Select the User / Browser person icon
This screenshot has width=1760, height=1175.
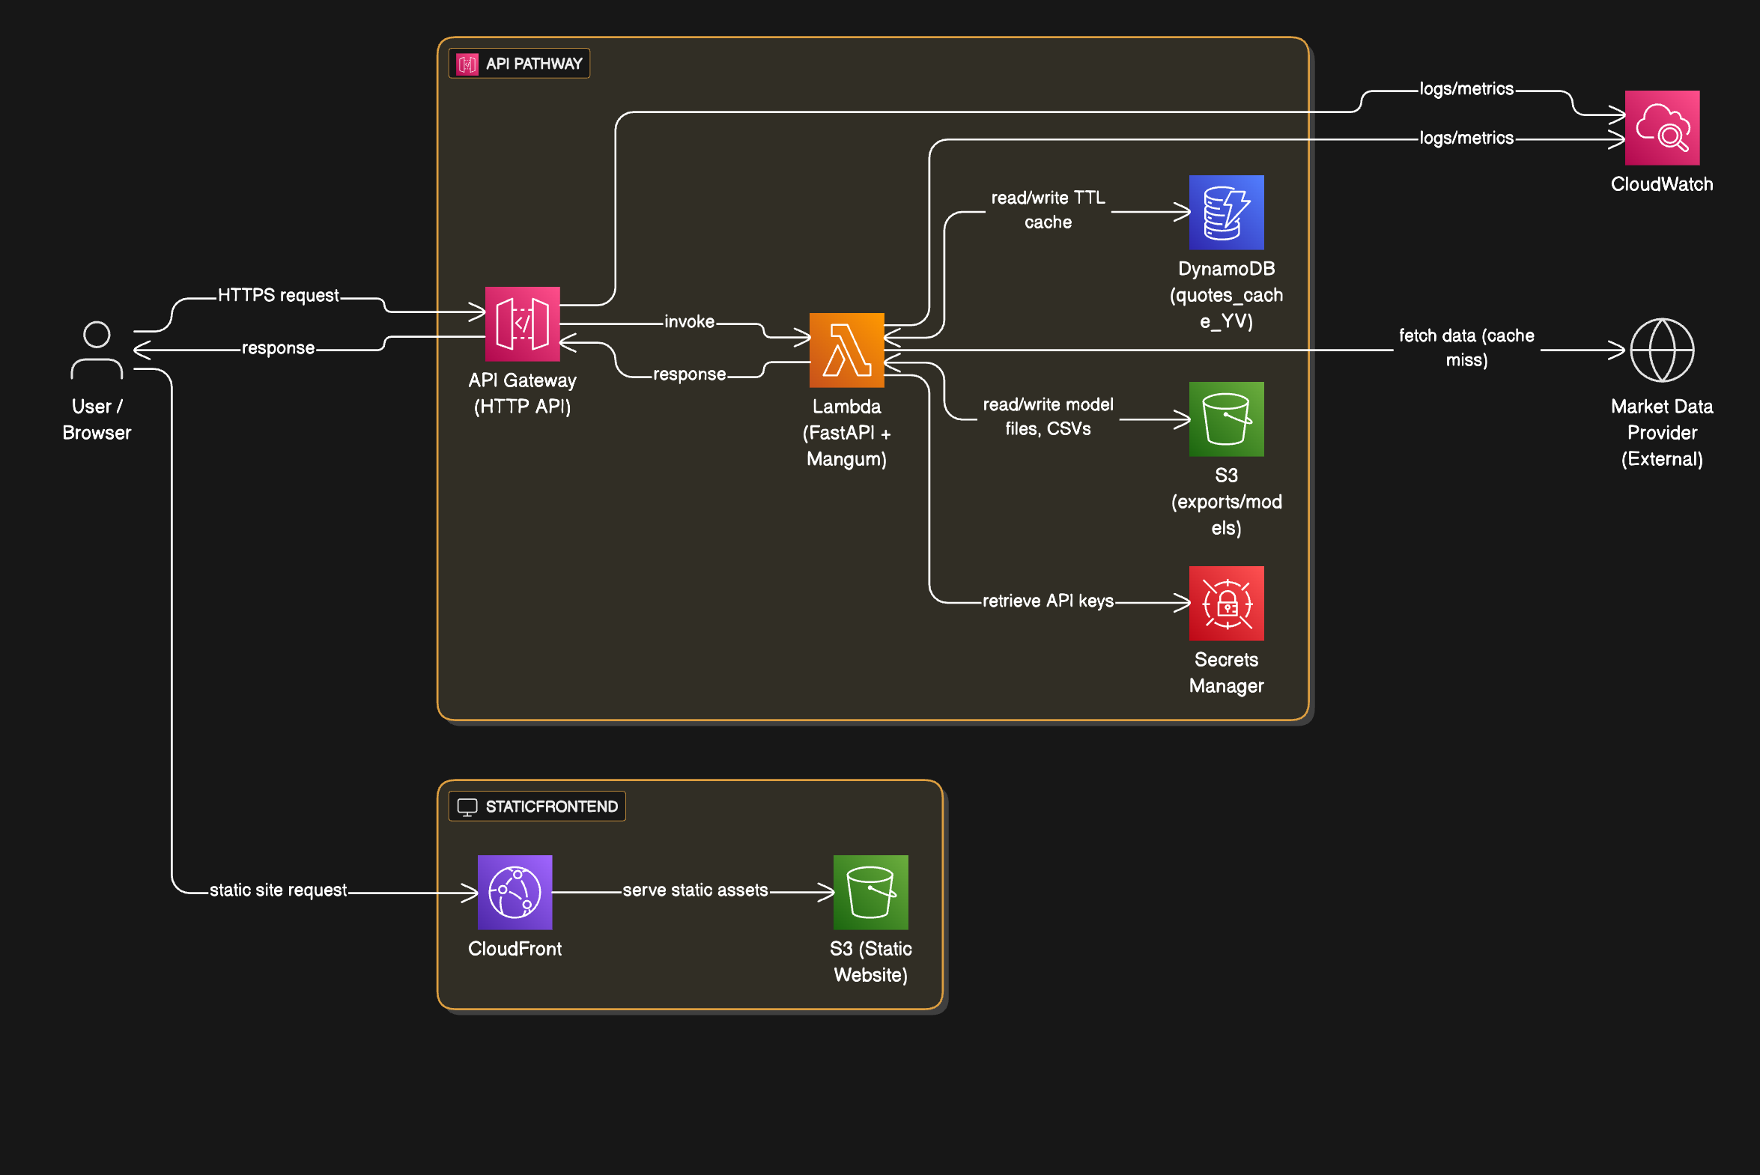(97, 350)
